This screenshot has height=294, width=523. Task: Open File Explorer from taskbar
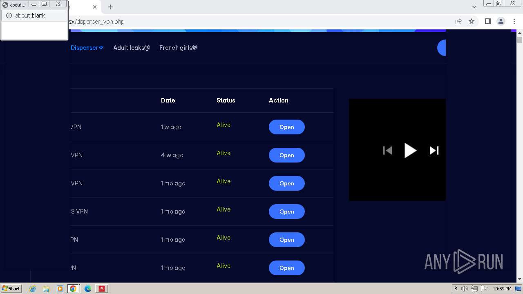tap(46, 289)
